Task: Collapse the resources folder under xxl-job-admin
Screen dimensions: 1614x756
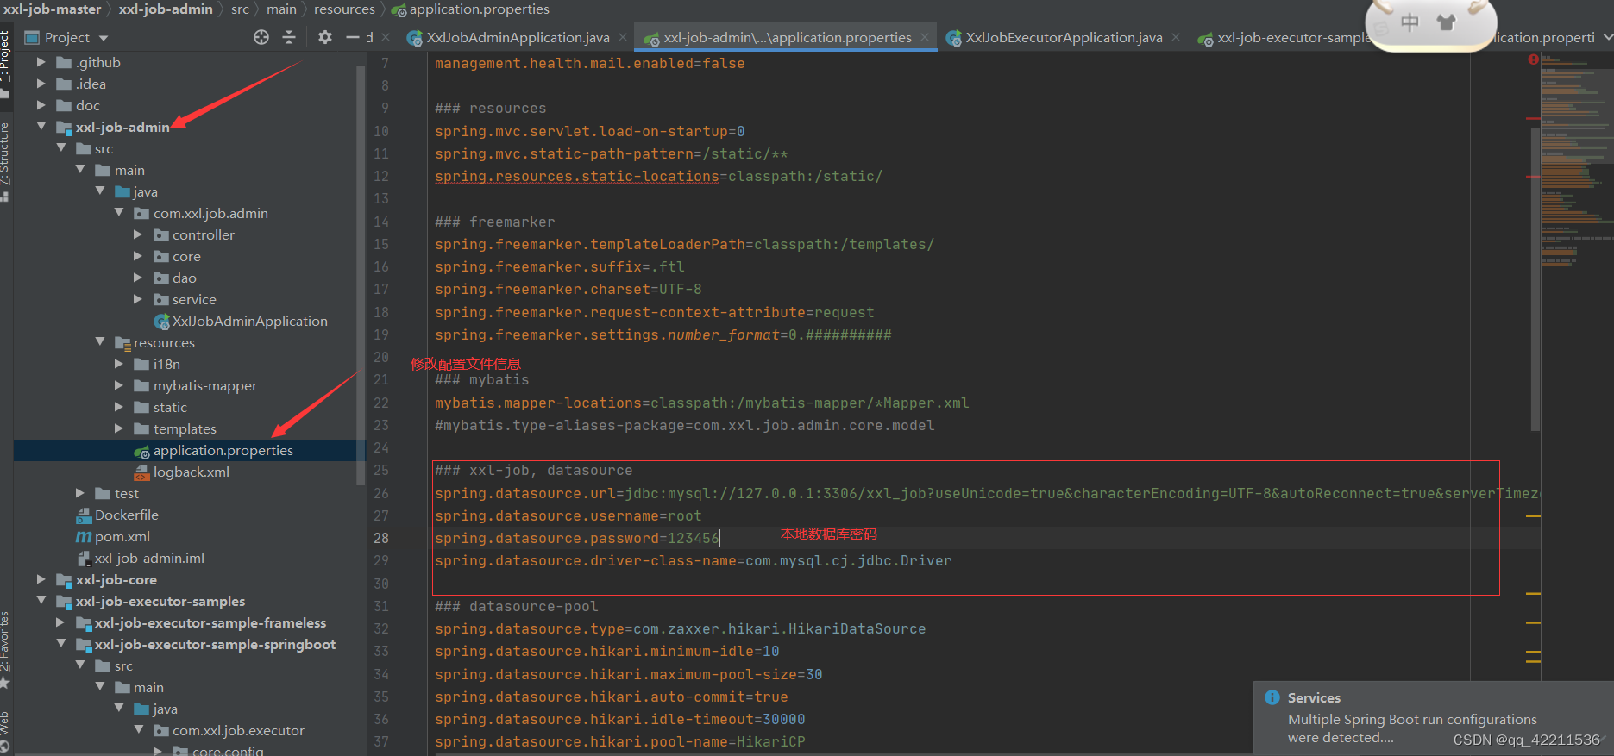Action: click(x=100, y=342)
